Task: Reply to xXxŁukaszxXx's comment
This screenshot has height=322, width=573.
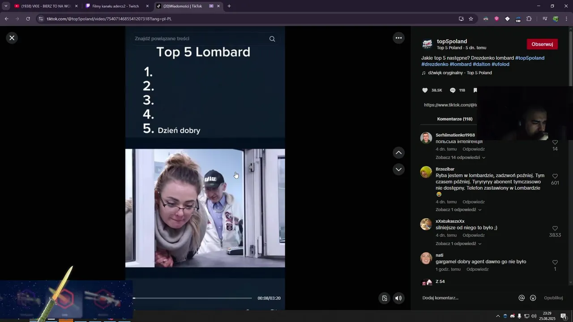Action: [474, 235]
